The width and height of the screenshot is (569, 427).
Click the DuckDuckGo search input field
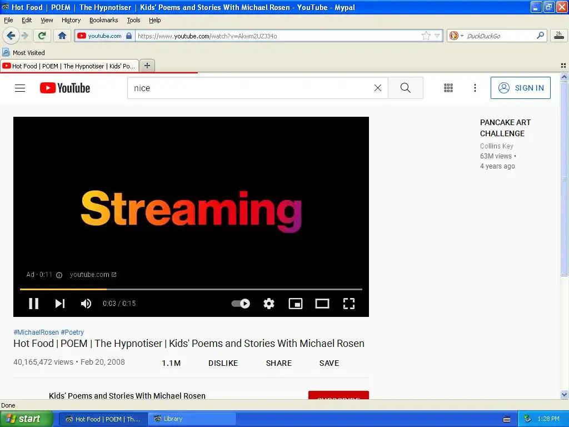pos(500,36)
